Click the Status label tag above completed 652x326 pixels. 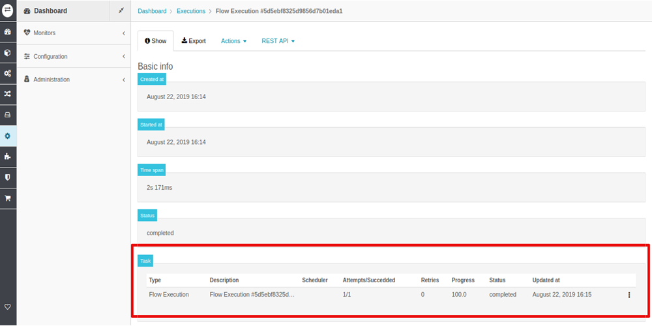click(147, 215)
